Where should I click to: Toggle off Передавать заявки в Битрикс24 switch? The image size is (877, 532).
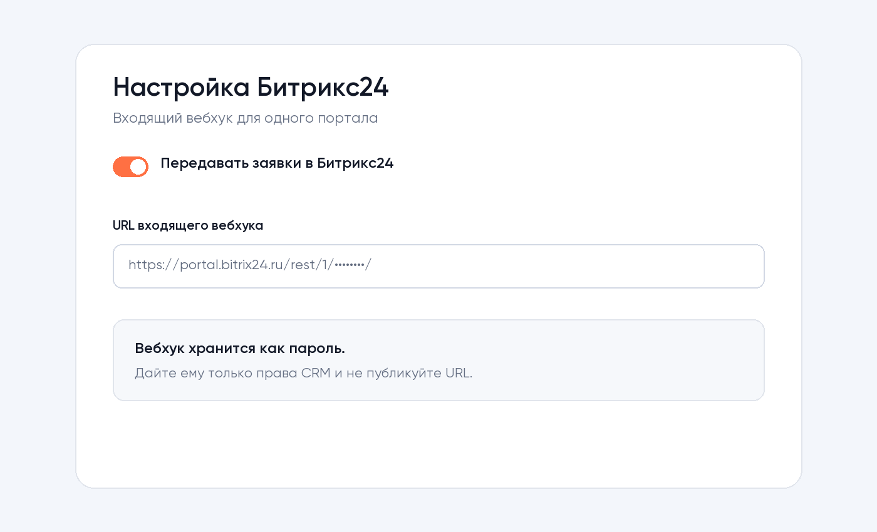(x=130, y=166)
